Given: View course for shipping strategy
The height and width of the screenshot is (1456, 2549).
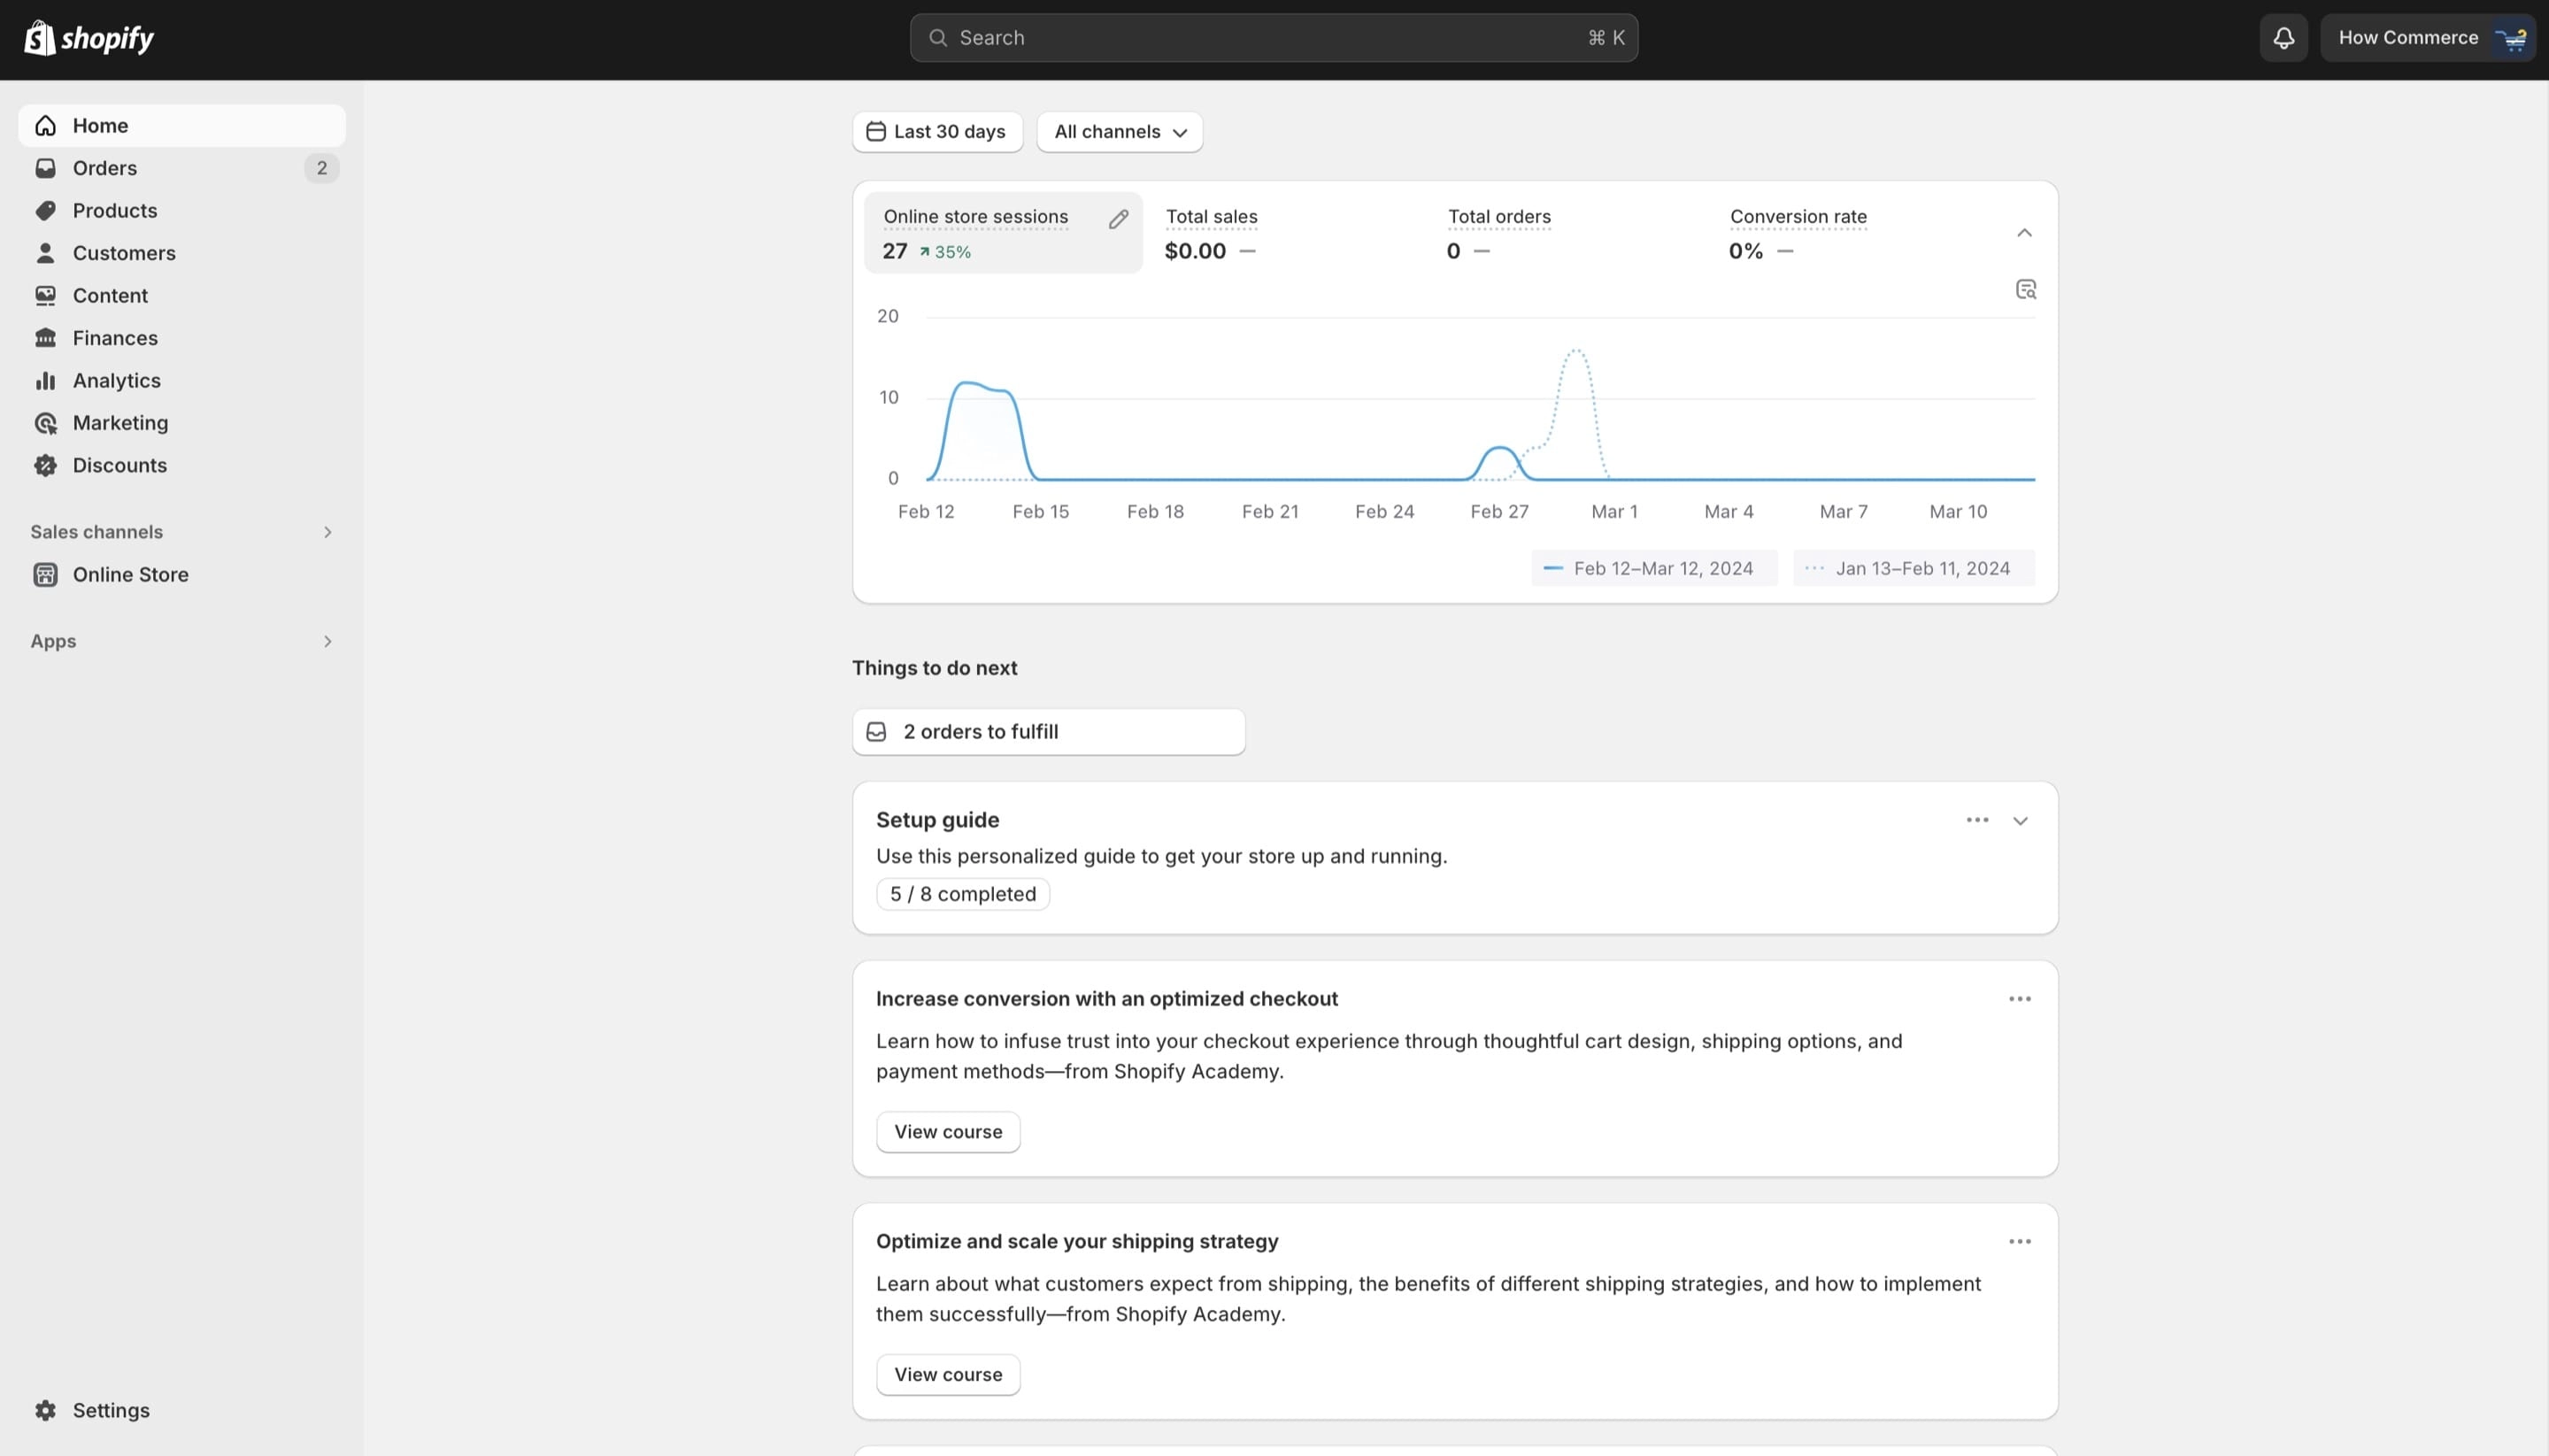Looking at the screenshot, I should 947,1375.
